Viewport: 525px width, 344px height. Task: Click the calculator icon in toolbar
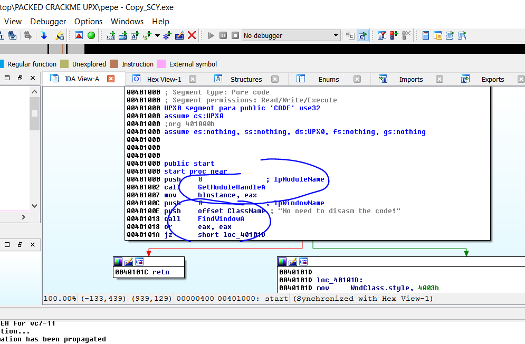pyautogui.click(x=425, y=35)
